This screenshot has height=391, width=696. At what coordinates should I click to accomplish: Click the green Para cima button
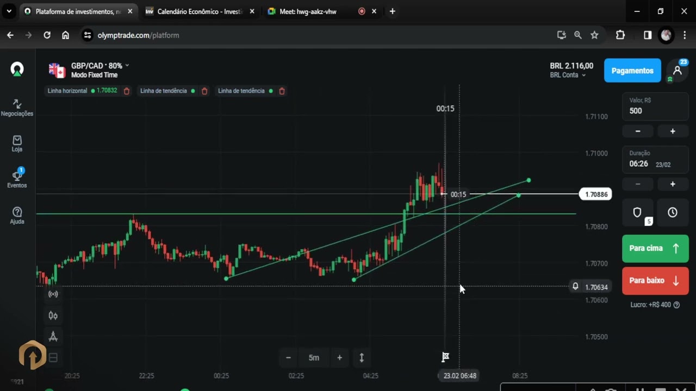tap(655, 248)
